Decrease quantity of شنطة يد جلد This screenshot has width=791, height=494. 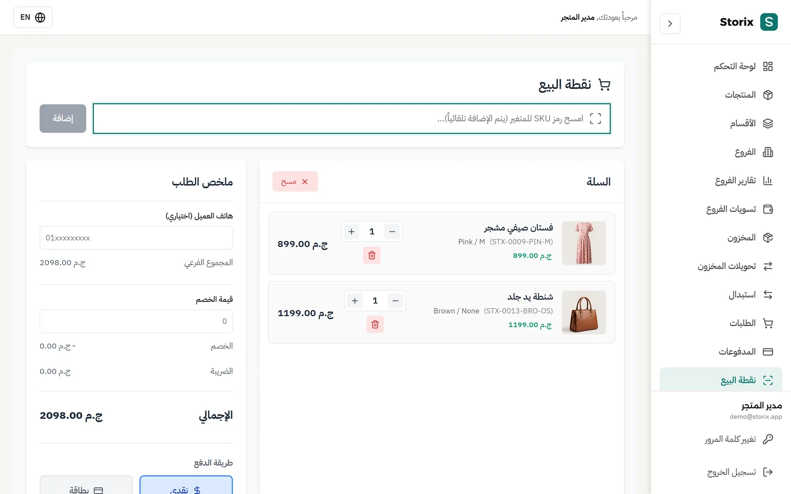[x=395, y=301]
